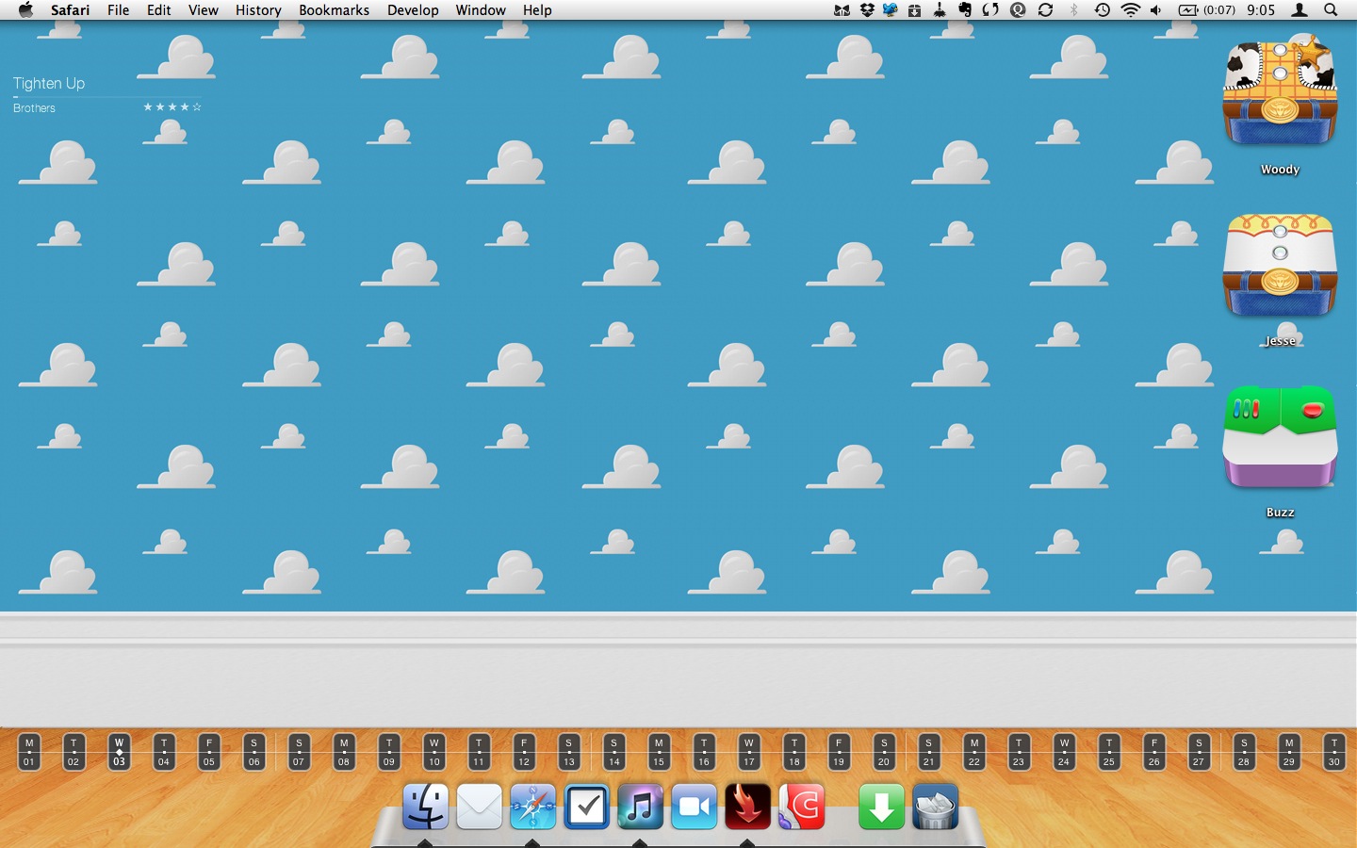Image resolution: width=1357 pixels, height=848 pixels.
Task: Open the Apple menu
Action: [25, 10]
